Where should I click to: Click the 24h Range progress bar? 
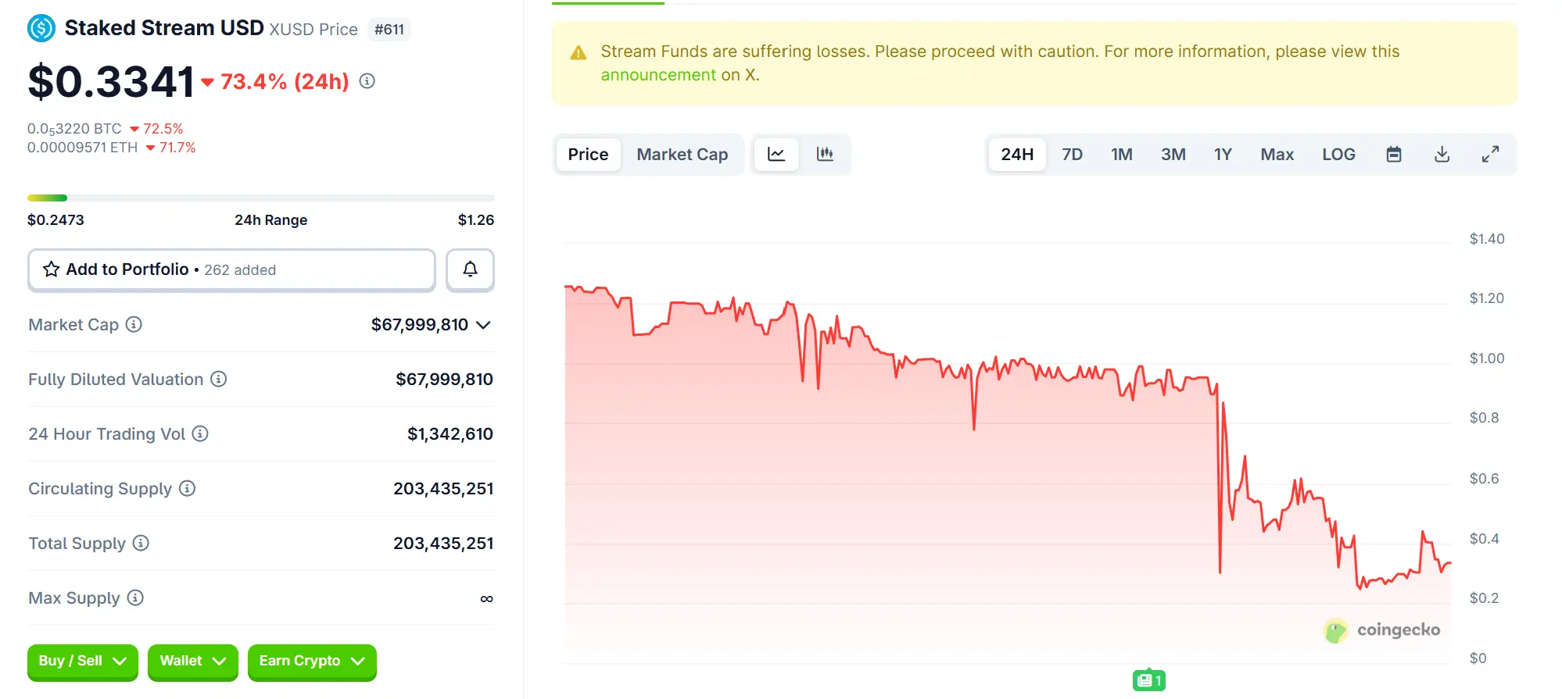coord(260,198)
